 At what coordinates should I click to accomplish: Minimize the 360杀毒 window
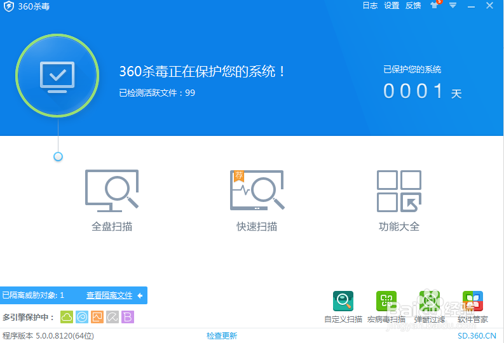(x=471, y=6)
